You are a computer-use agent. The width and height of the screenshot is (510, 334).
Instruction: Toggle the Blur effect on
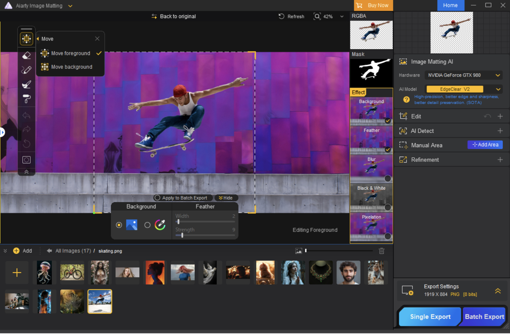(x=388, y=179)
